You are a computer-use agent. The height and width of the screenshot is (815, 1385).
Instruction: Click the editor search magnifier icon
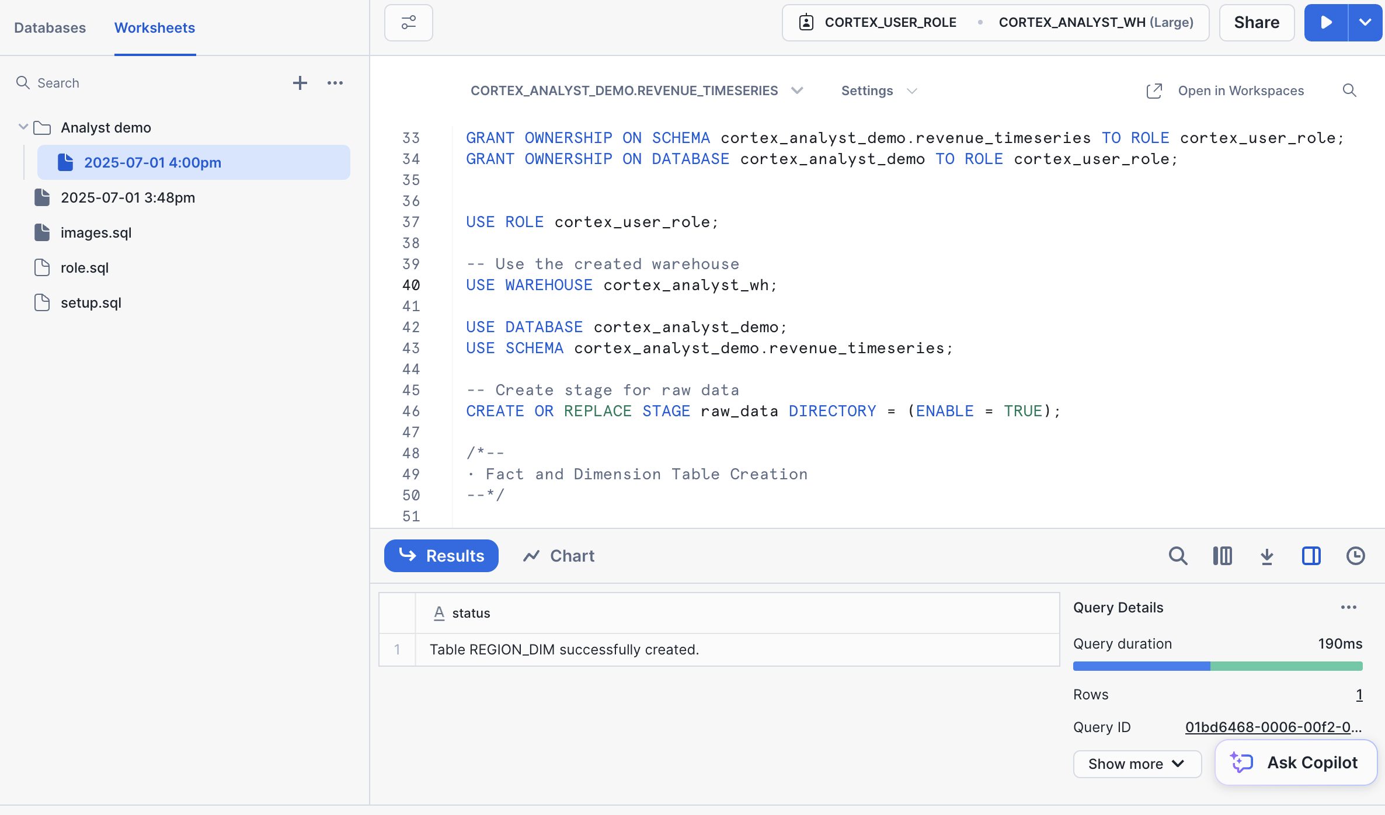(x=1349, y=90)
